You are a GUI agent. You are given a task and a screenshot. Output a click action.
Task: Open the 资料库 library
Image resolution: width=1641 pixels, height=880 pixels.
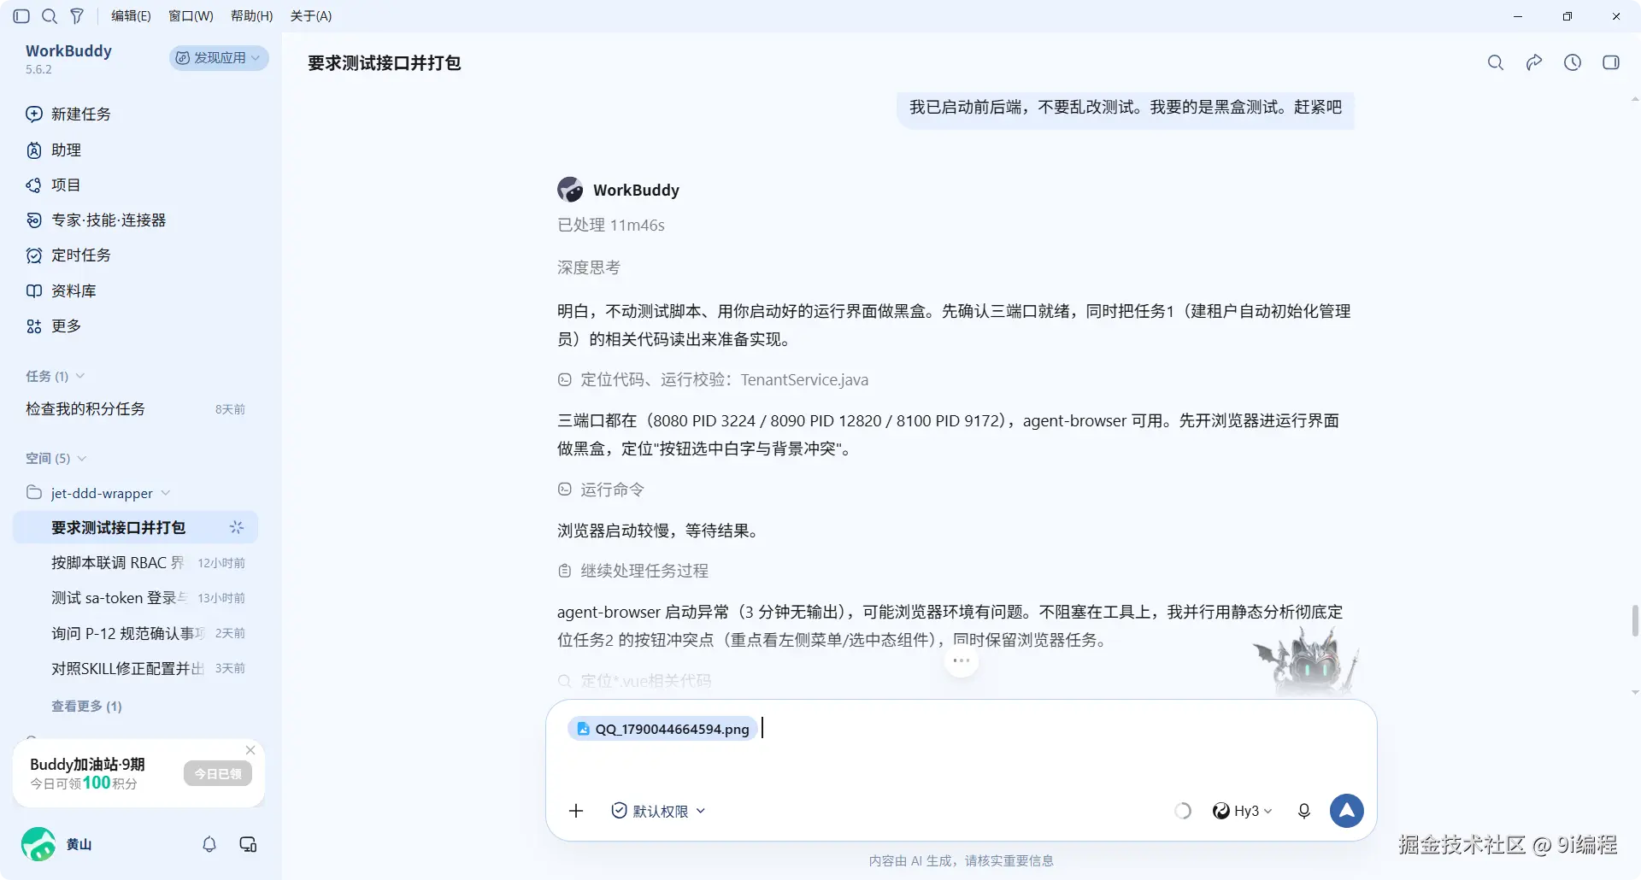click(62, 291)
